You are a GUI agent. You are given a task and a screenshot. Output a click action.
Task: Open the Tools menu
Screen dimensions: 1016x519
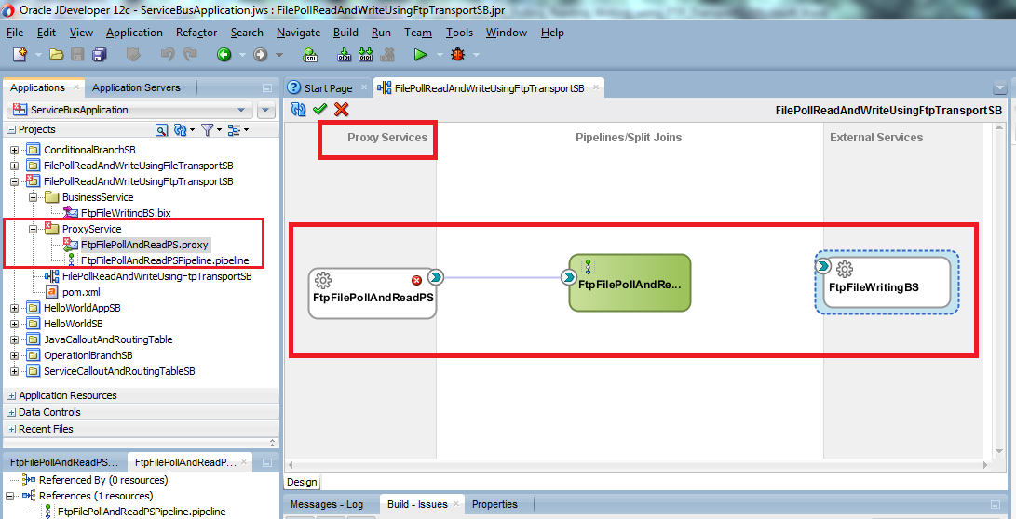459,33
